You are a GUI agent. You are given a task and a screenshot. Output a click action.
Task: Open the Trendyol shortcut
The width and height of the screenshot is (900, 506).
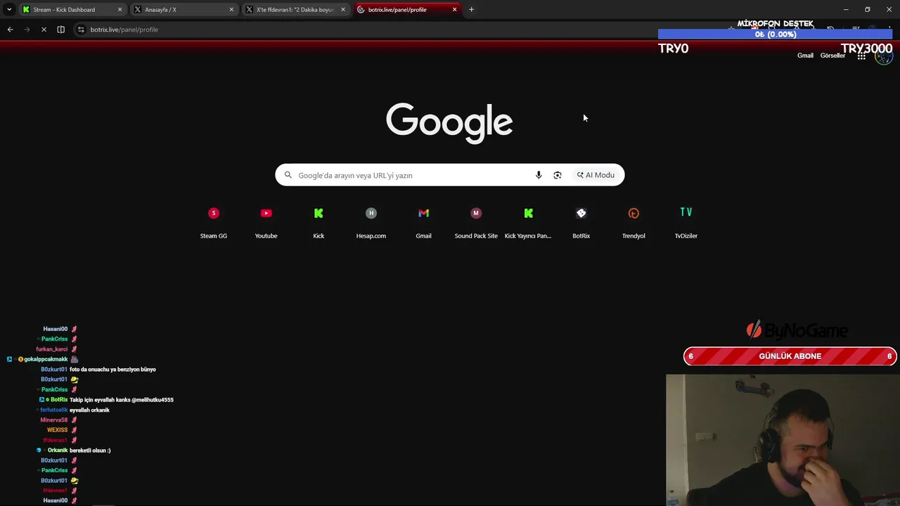coord(634,222)
